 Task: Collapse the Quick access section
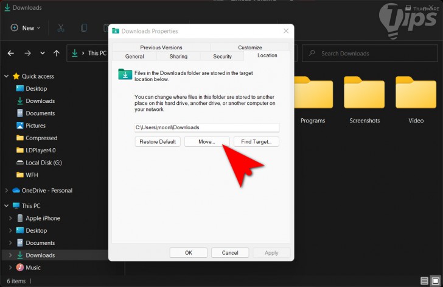6,76
